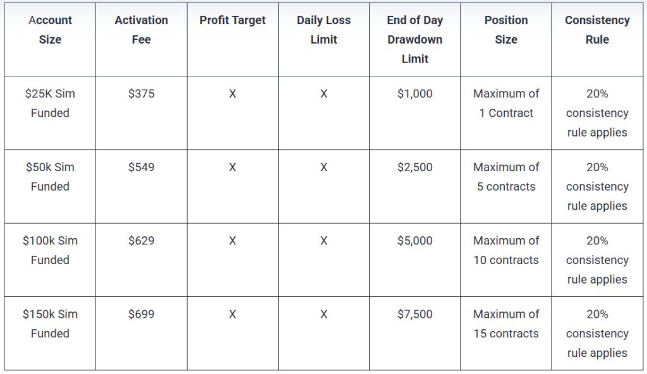This screenshot has height=374, width=647.
Task: Select the $2,500 drawdown limit value
Action: pyautogui.click(x=414, y=167)
